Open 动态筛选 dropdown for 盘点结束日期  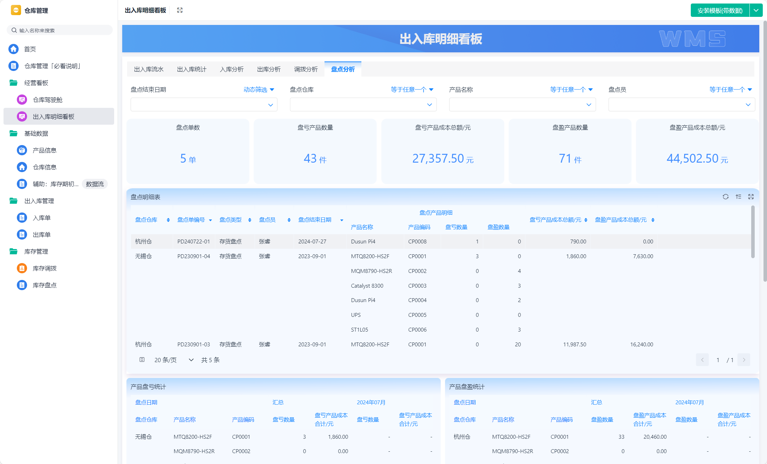(259, 90)
